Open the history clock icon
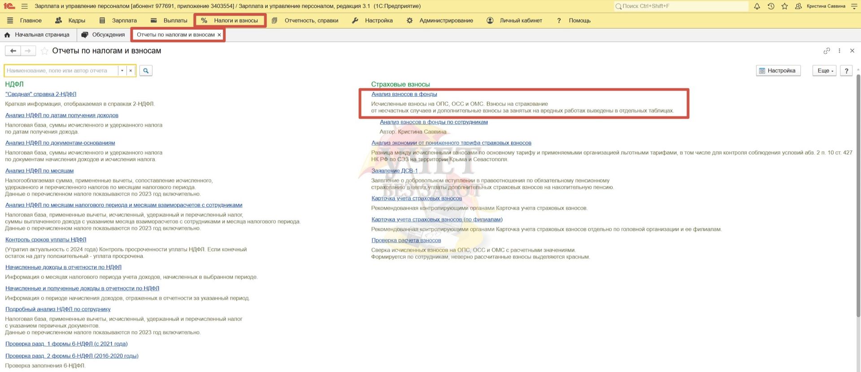This screenshot has width=861, height=372. (771, 6)
